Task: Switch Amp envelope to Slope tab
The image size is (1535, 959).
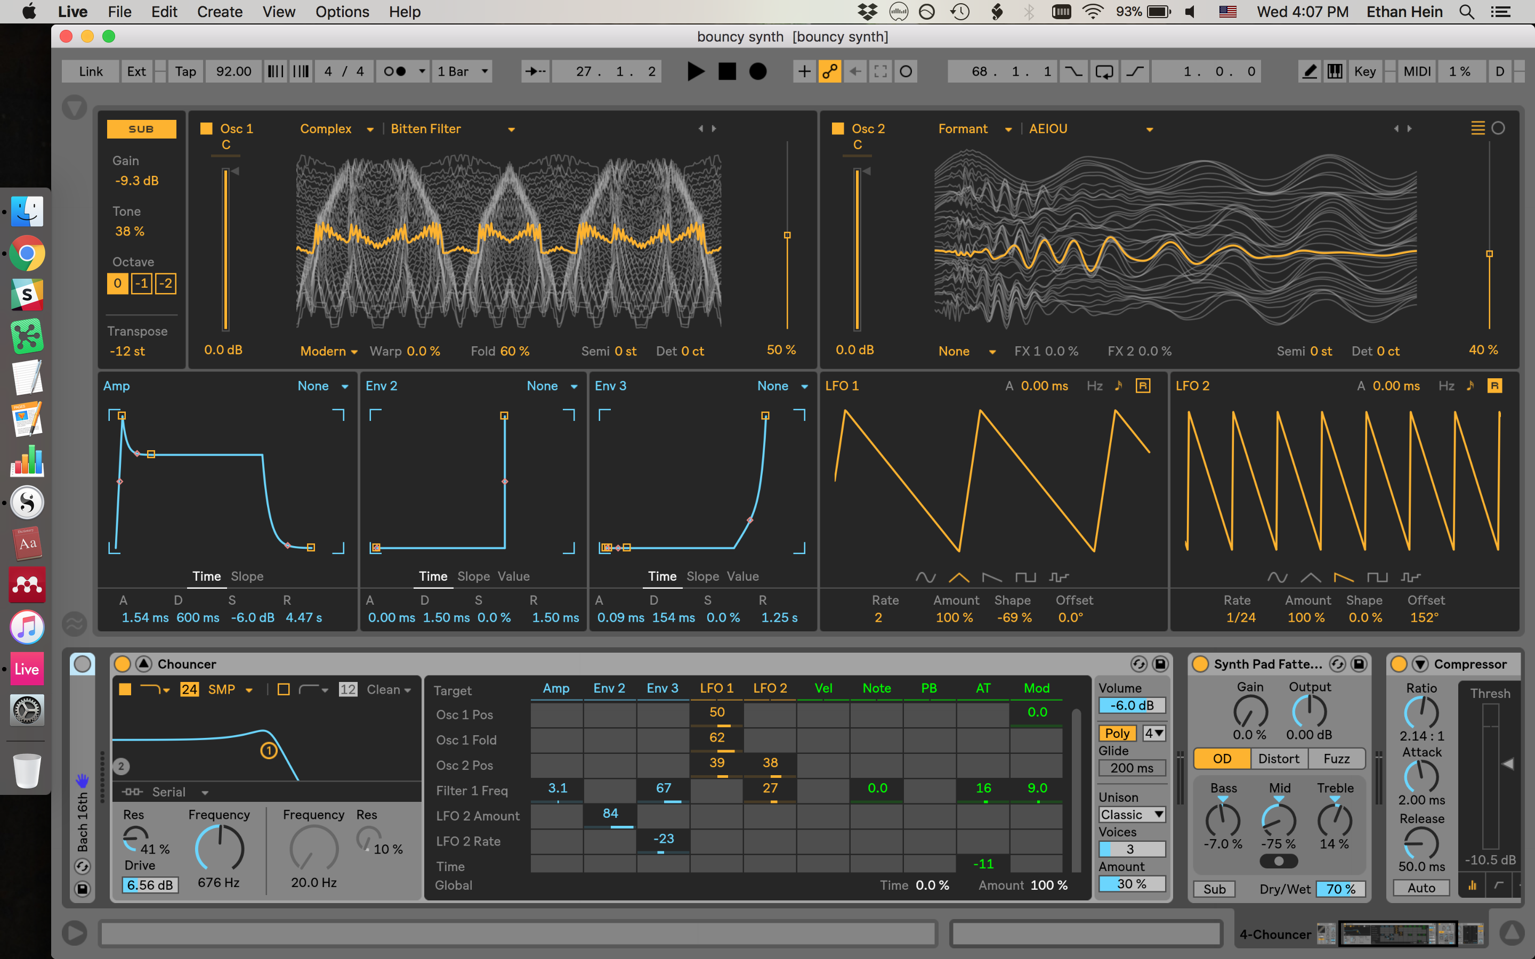Action: [247, 576]
